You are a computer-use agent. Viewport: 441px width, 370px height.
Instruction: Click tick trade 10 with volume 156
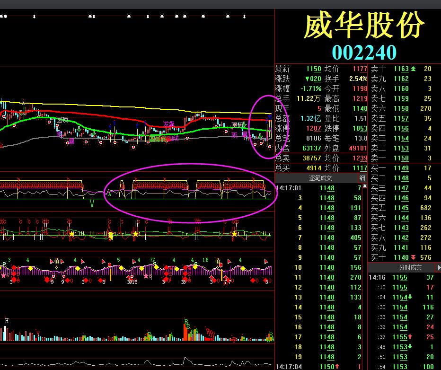click(318, 267)
